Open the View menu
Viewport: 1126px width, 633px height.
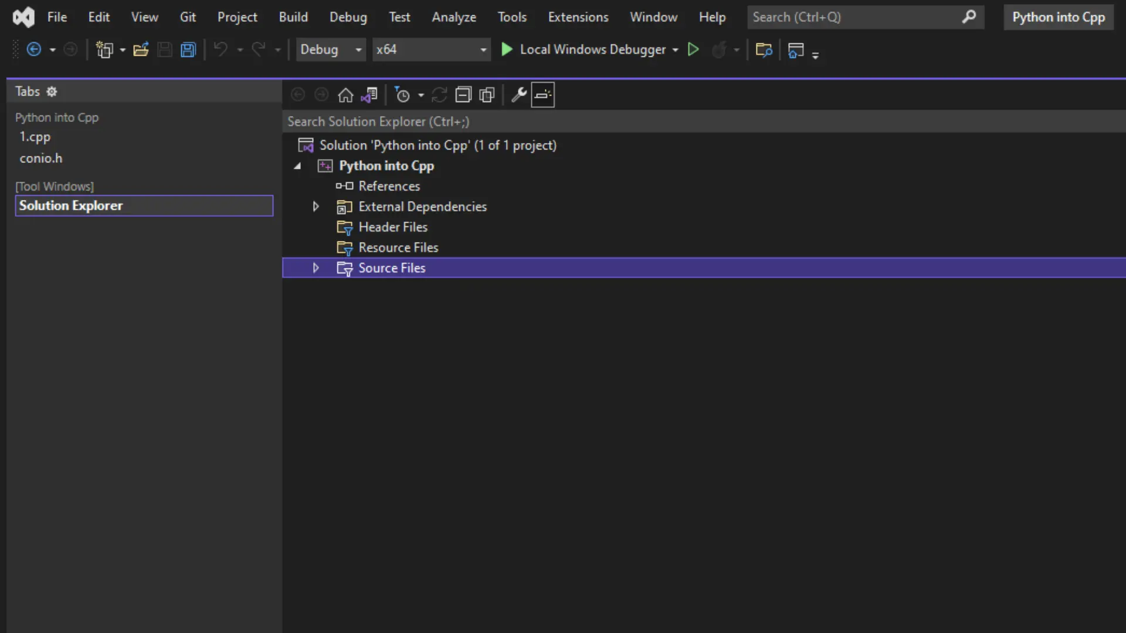point(144,18)
